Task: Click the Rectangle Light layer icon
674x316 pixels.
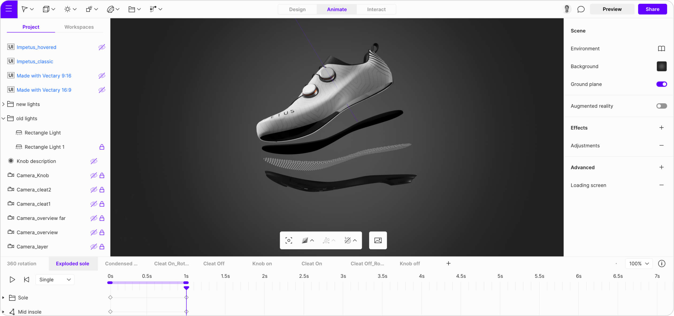Action: tap(19, 132)
